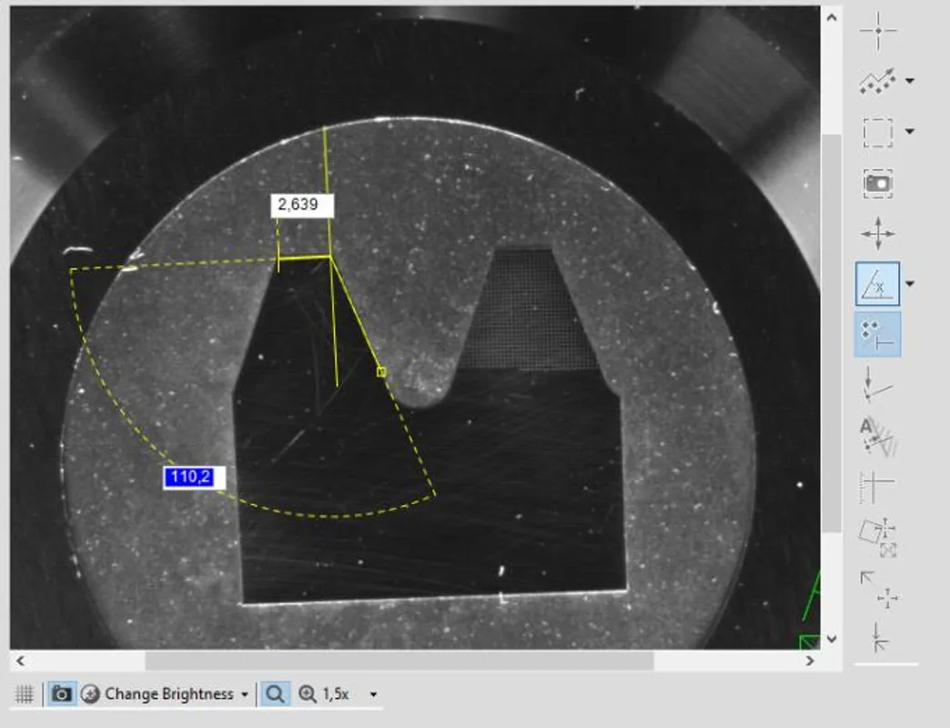The image size is (950, 728).
Task: Select the highlighted 110,2 angle label
Action: click(x=194, y=478)
